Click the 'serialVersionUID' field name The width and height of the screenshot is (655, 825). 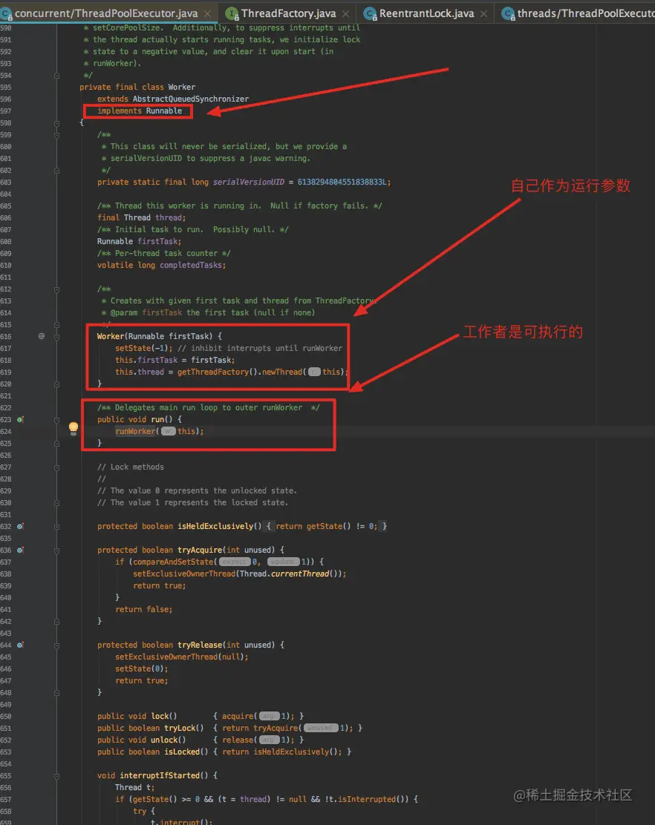point(249,182)
